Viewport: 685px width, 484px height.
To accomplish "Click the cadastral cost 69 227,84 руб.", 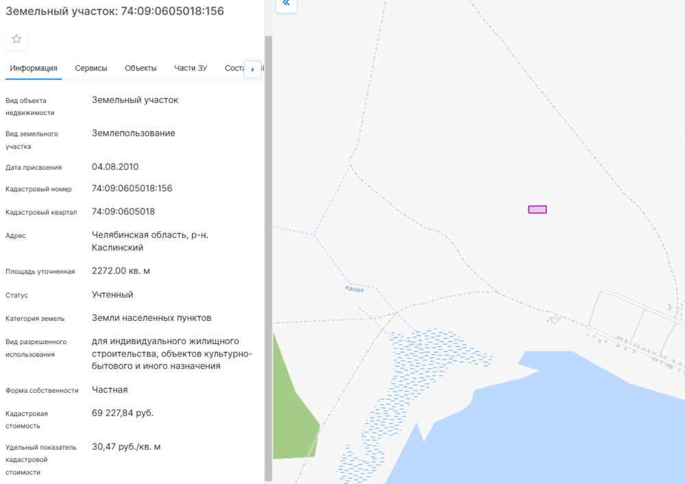I will click(123, 413).
